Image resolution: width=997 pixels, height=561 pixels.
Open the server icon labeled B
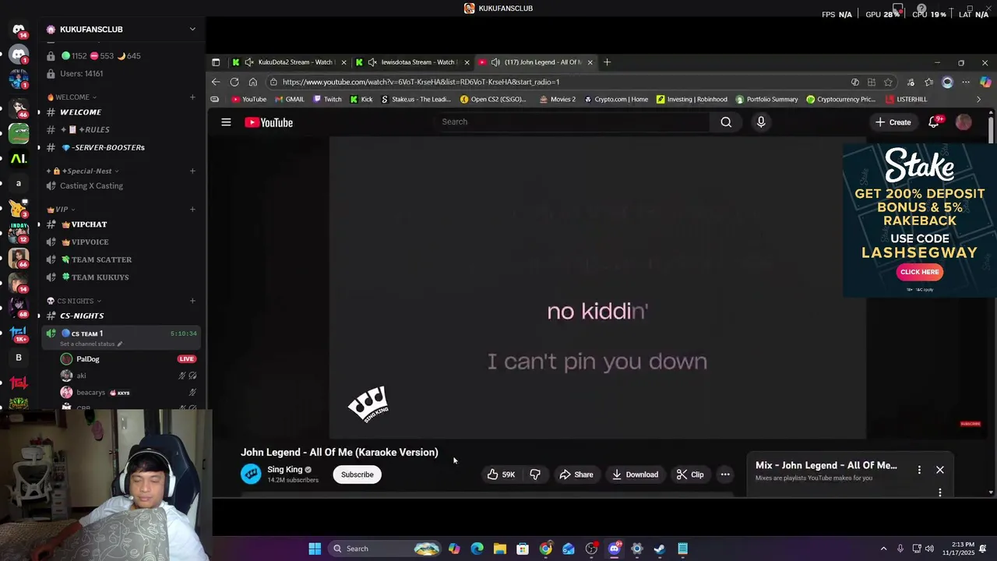pyautogui.click(x=19, y=358)
